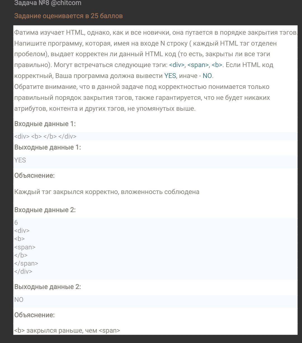
Task: Click the 'Задача №8 @chitcom' title
Action: coord(48,3)
